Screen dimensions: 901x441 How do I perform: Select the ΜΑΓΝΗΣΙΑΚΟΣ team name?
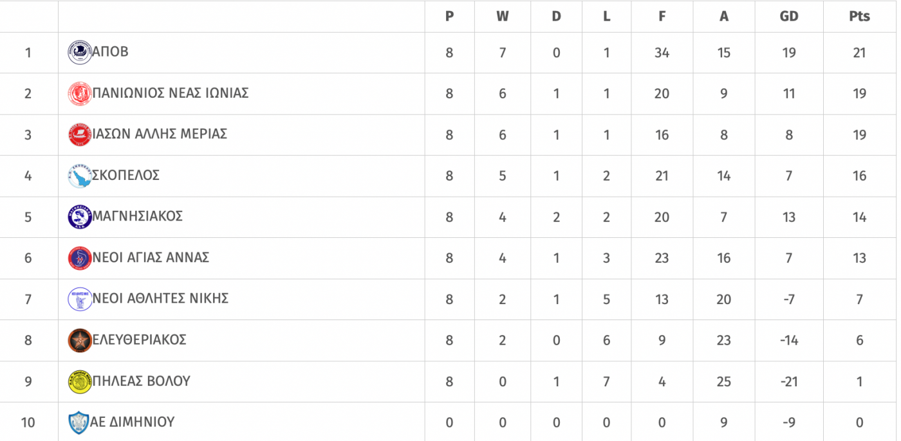138,216
